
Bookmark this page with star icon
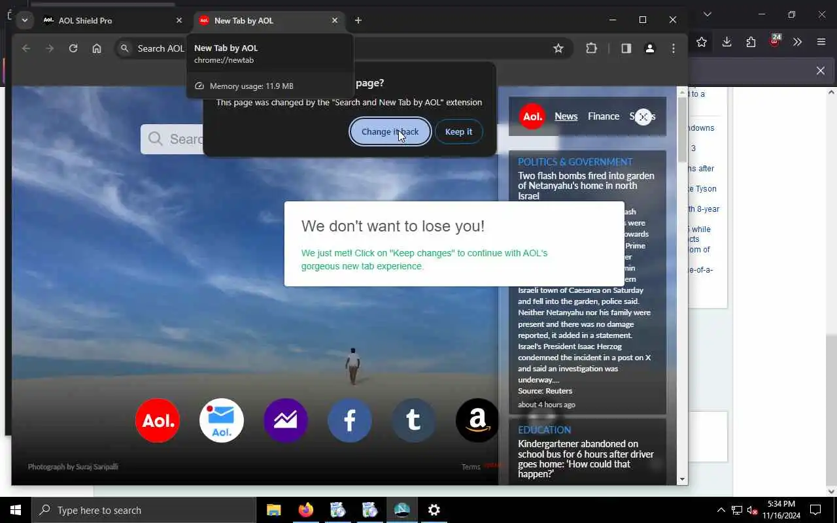click(558, 48)
